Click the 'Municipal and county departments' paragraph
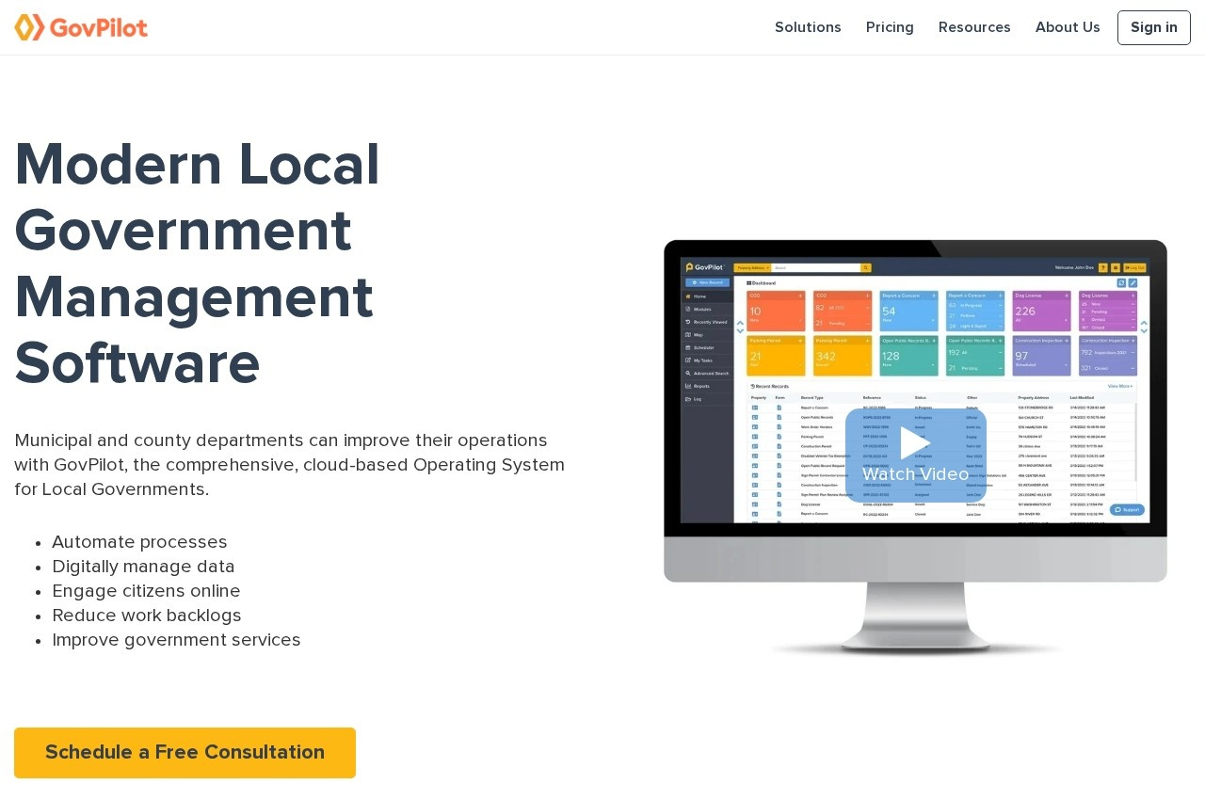The height and width of the screenshot is (800, 1205). (290, 465)
